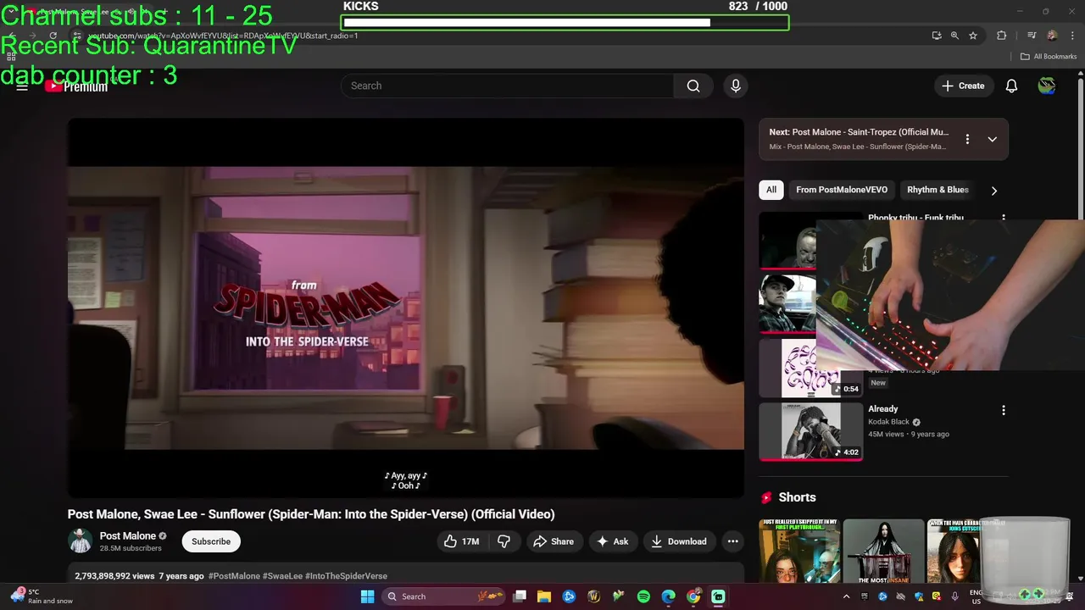Click the magnifier search button
This screenshot has height=610, width=1085.
tap(693, 86)
